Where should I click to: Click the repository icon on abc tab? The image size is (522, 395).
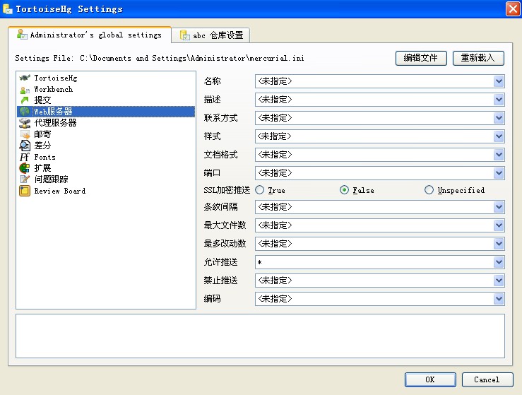185,35
